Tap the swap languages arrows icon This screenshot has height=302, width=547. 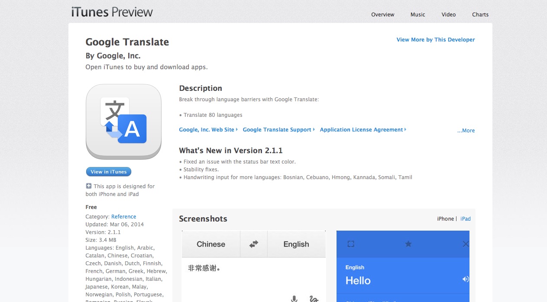(254, 244)
